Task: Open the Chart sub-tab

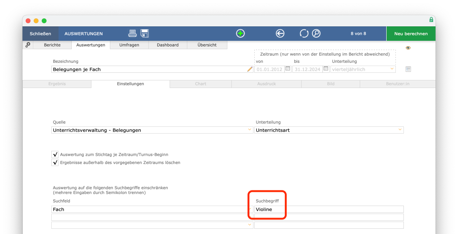Action: click(x=201, y=84)
